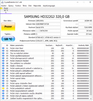Screen dimensions: 93x101
Task: Click the status icon for attribute 08
Action: pos(3,63)
